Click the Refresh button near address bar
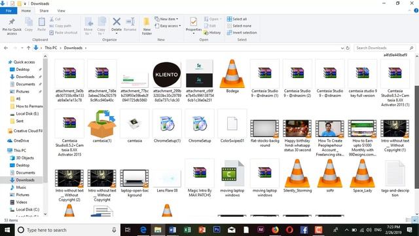419x236 pixels. click(348, 48)
